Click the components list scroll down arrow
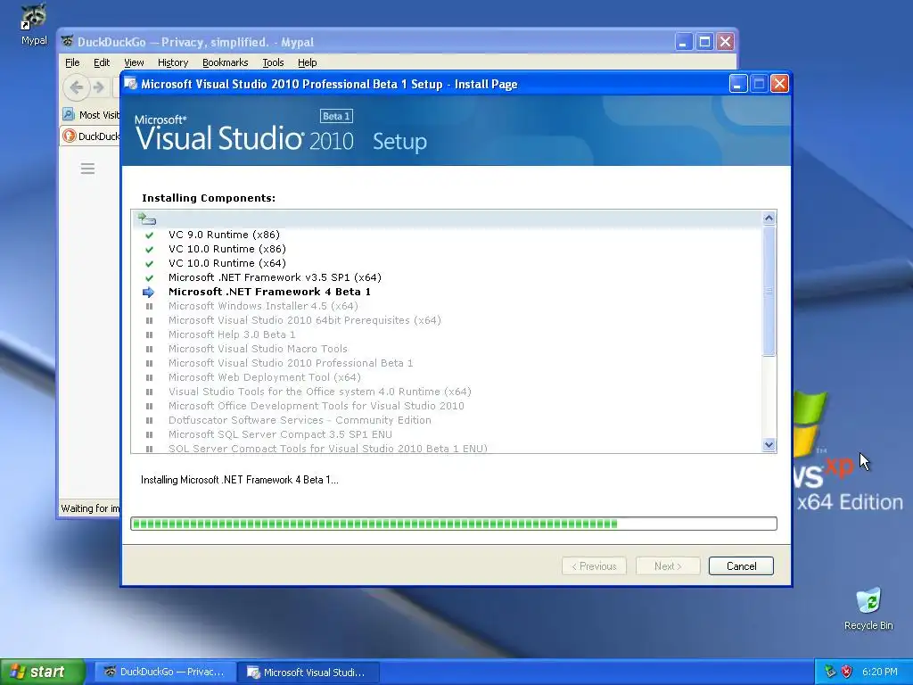The width and height of the screenshot is (913, 685). (x=769, y=445)
